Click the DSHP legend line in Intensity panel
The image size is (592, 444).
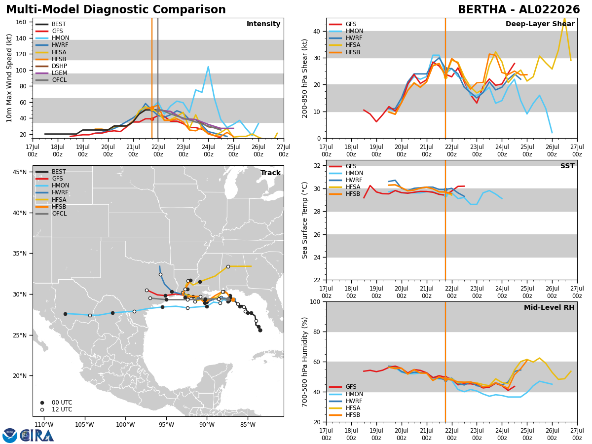pos(42,66)
